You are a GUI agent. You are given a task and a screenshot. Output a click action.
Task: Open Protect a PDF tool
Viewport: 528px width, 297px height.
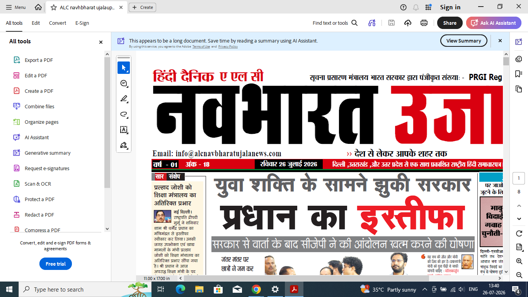click(39, 199)
